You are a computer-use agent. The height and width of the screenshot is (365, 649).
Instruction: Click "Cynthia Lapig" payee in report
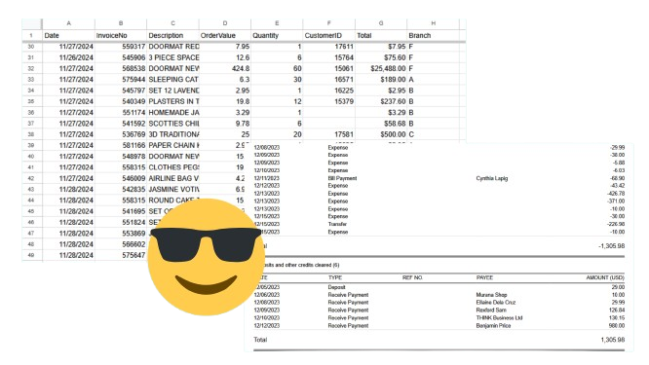click(x=492, y=178)
